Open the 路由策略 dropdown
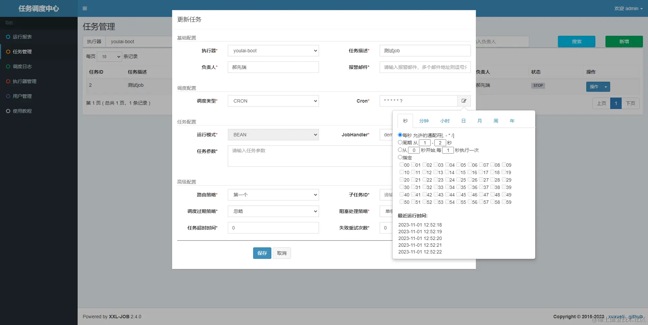Screen dimensions: 648x325 pos(273,195)
